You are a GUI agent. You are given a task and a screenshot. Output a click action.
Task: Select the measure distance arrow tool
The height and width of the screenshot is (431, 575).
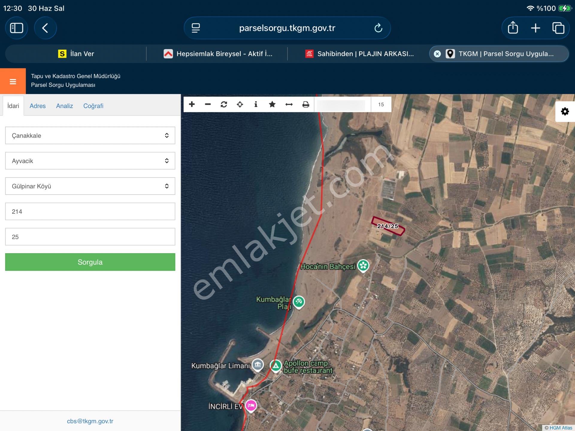click(x=289, y=104)
